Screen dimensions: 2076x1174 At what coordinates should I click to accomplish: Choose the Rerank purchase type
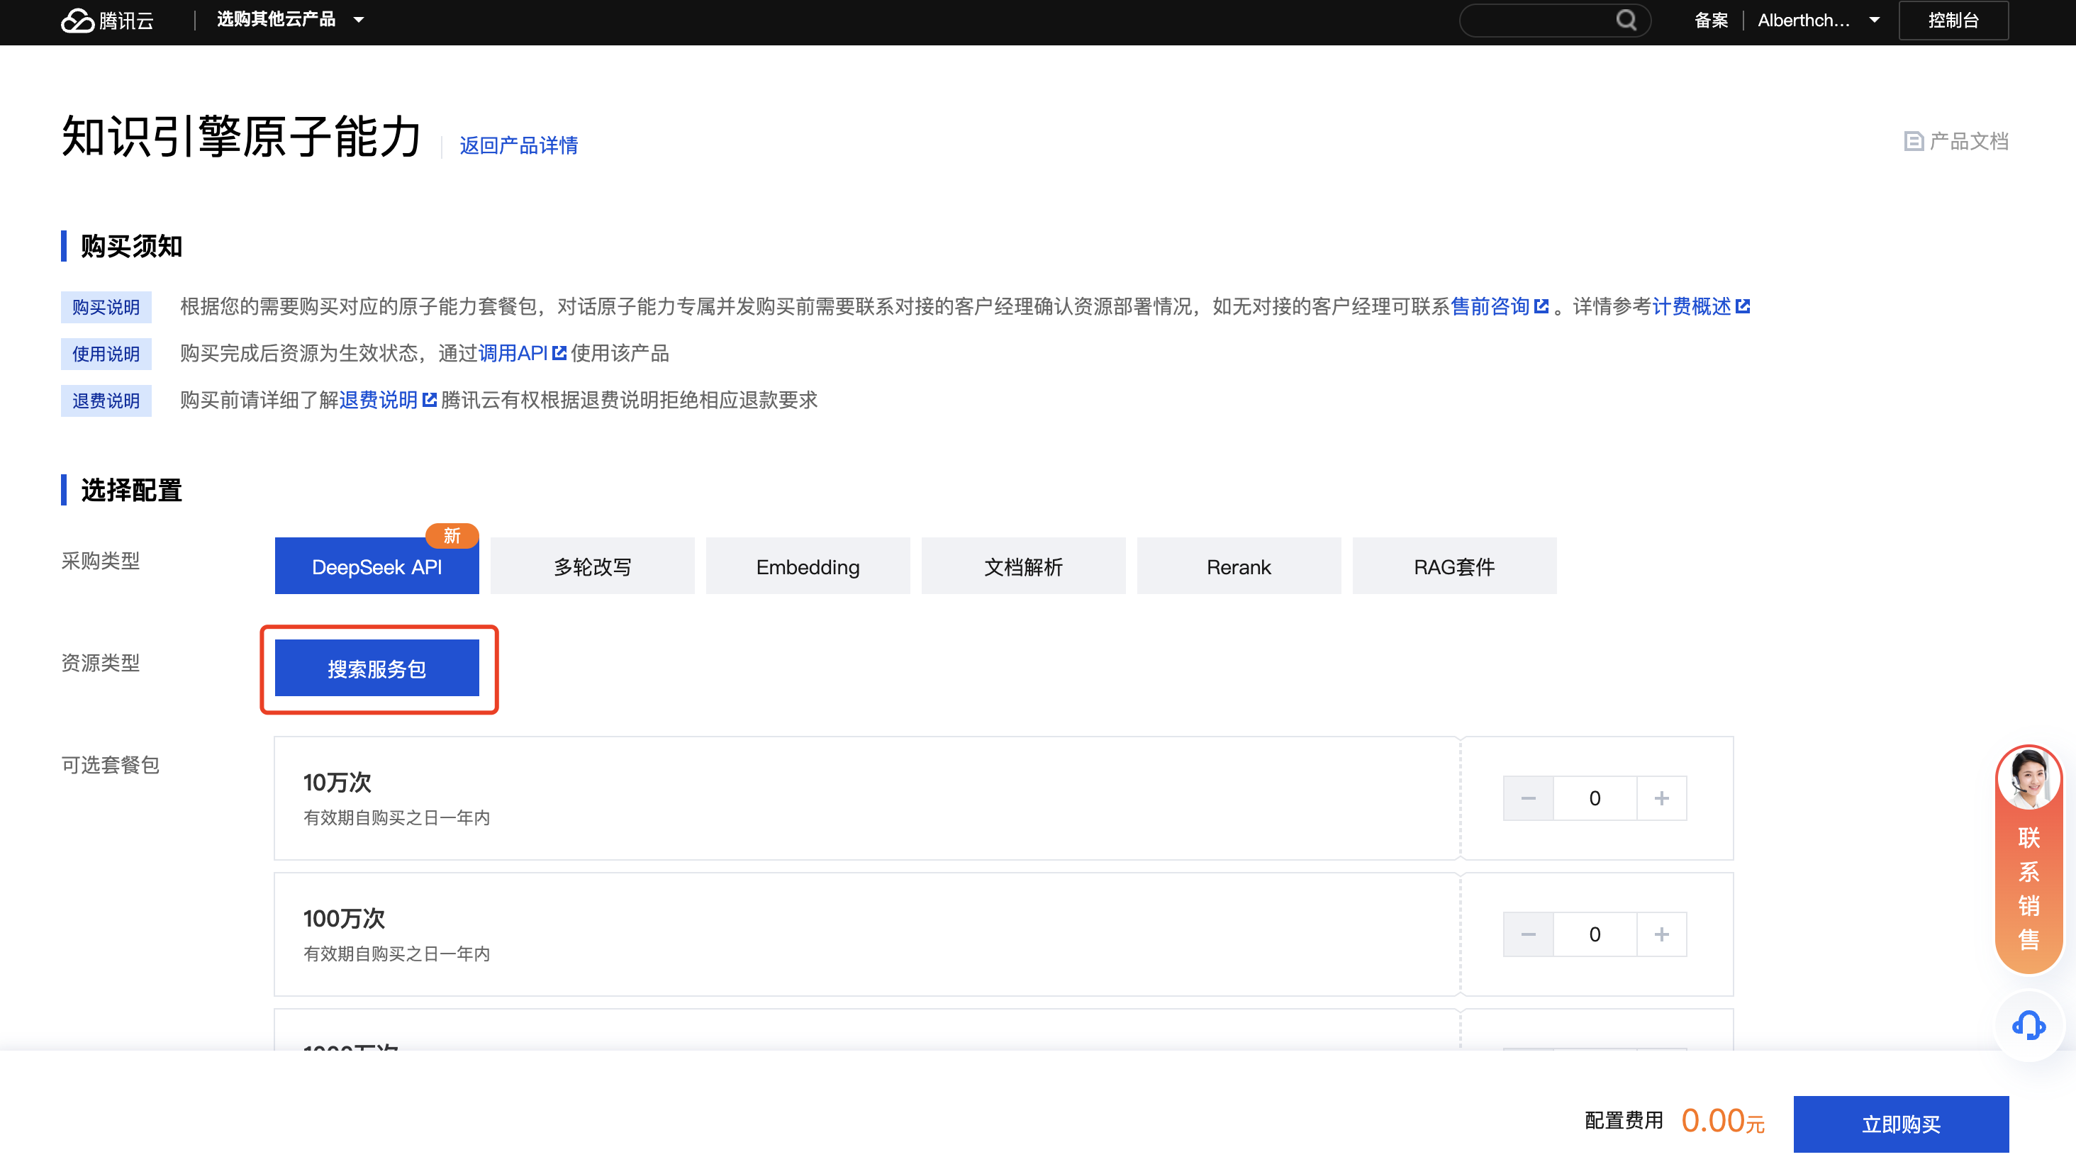(x=1239, y=567)
